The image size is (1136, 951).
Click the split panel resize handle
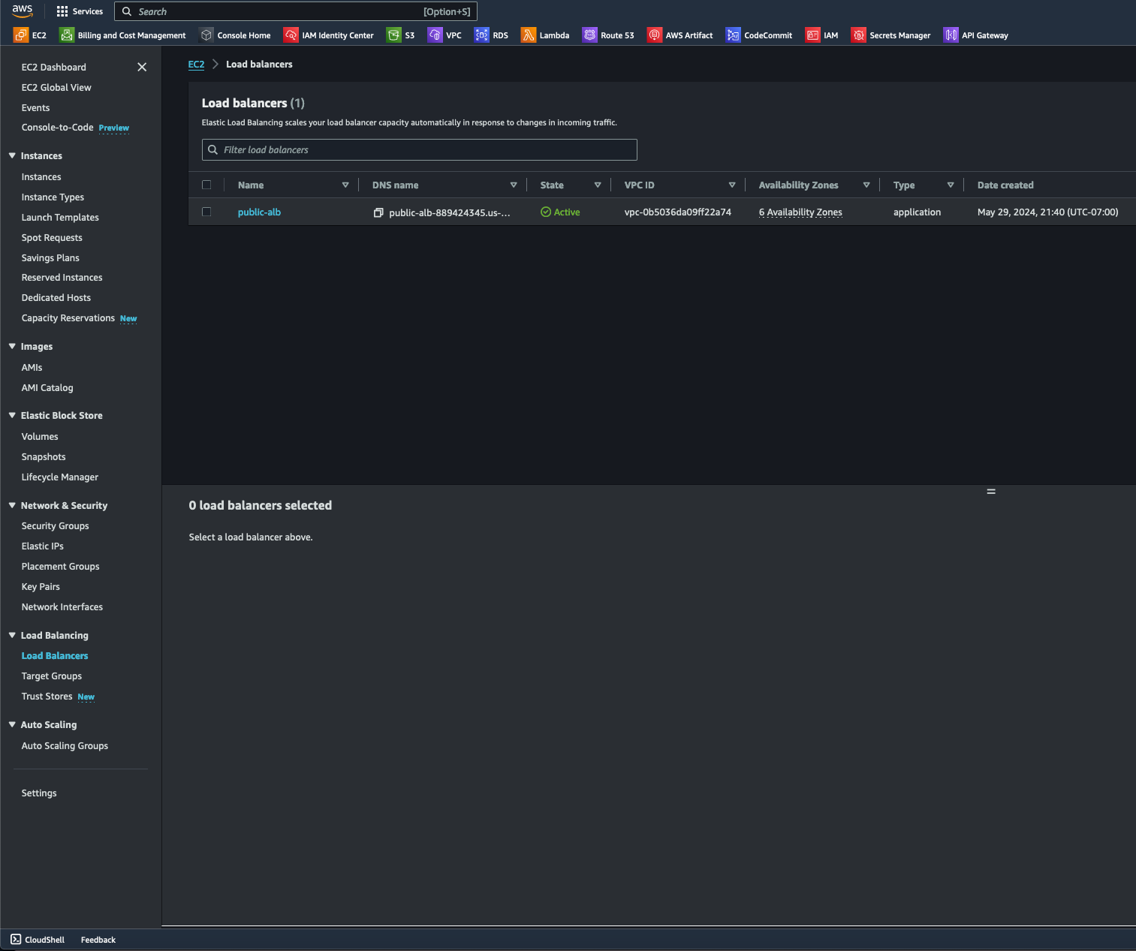click(991, 492)
